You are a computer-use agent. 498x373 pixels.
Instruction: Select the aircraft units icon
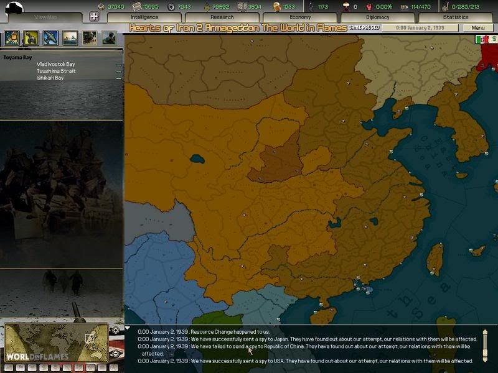point(50,39)
